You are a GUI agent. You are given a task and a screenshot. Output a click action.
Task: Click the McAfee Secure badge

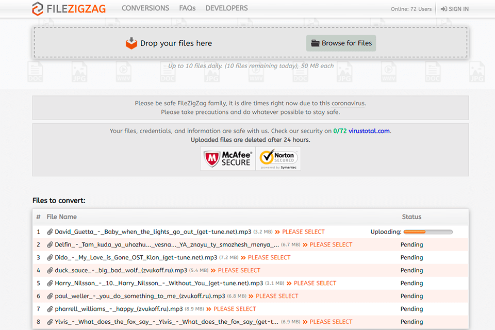click(x=228, y=158)
